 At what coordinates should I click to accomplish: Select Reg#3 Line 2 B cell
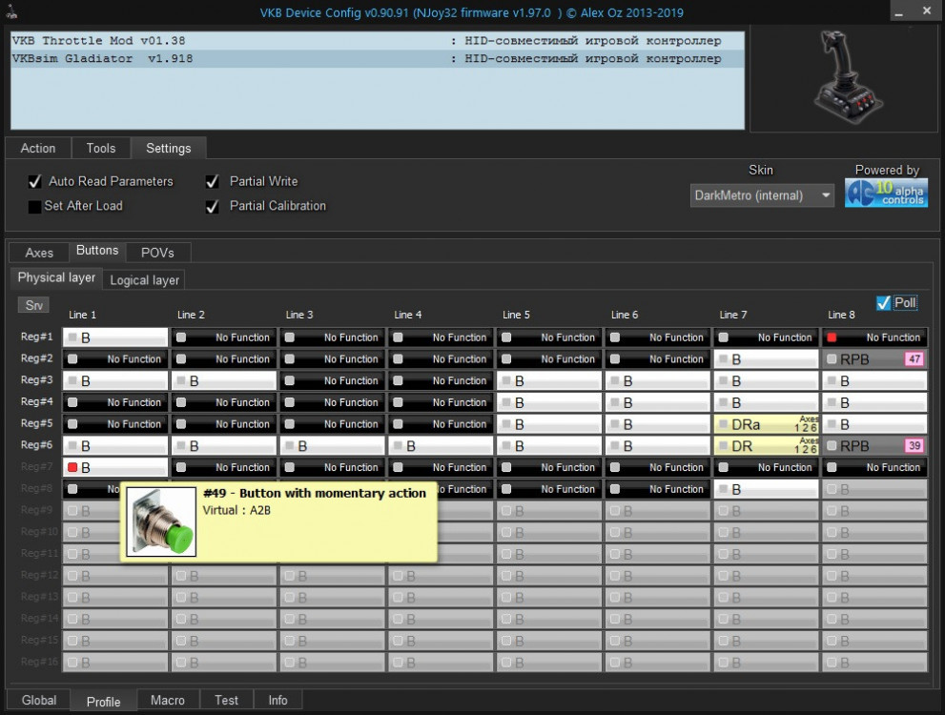[223, 380]
